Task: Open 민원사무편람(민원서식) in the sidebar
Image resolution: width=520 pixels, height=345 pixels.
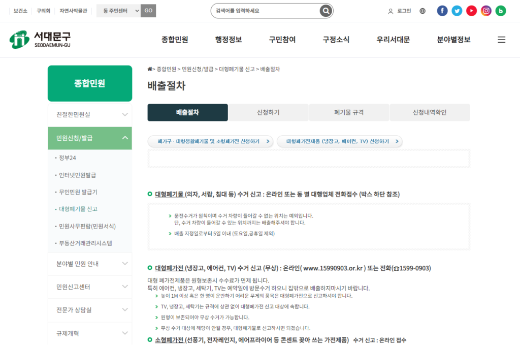Action: pos(87,226)
